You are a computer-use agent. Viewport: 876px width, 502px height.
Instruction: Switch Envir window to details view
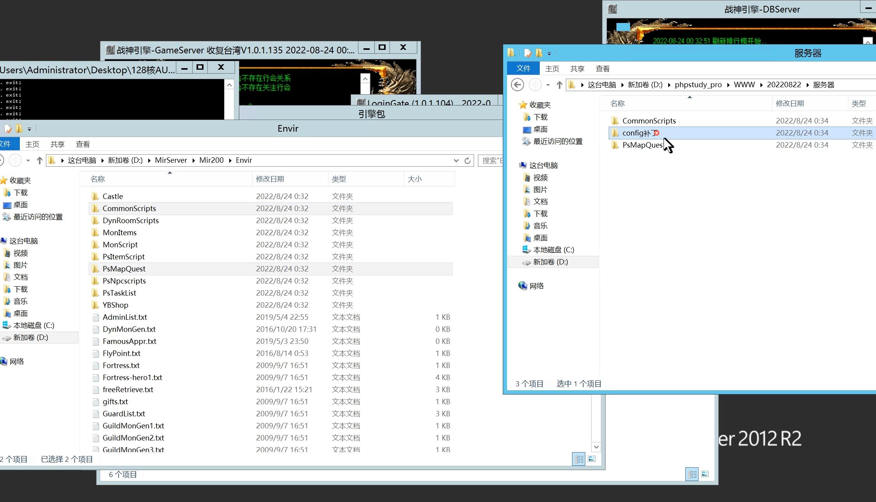579,459
